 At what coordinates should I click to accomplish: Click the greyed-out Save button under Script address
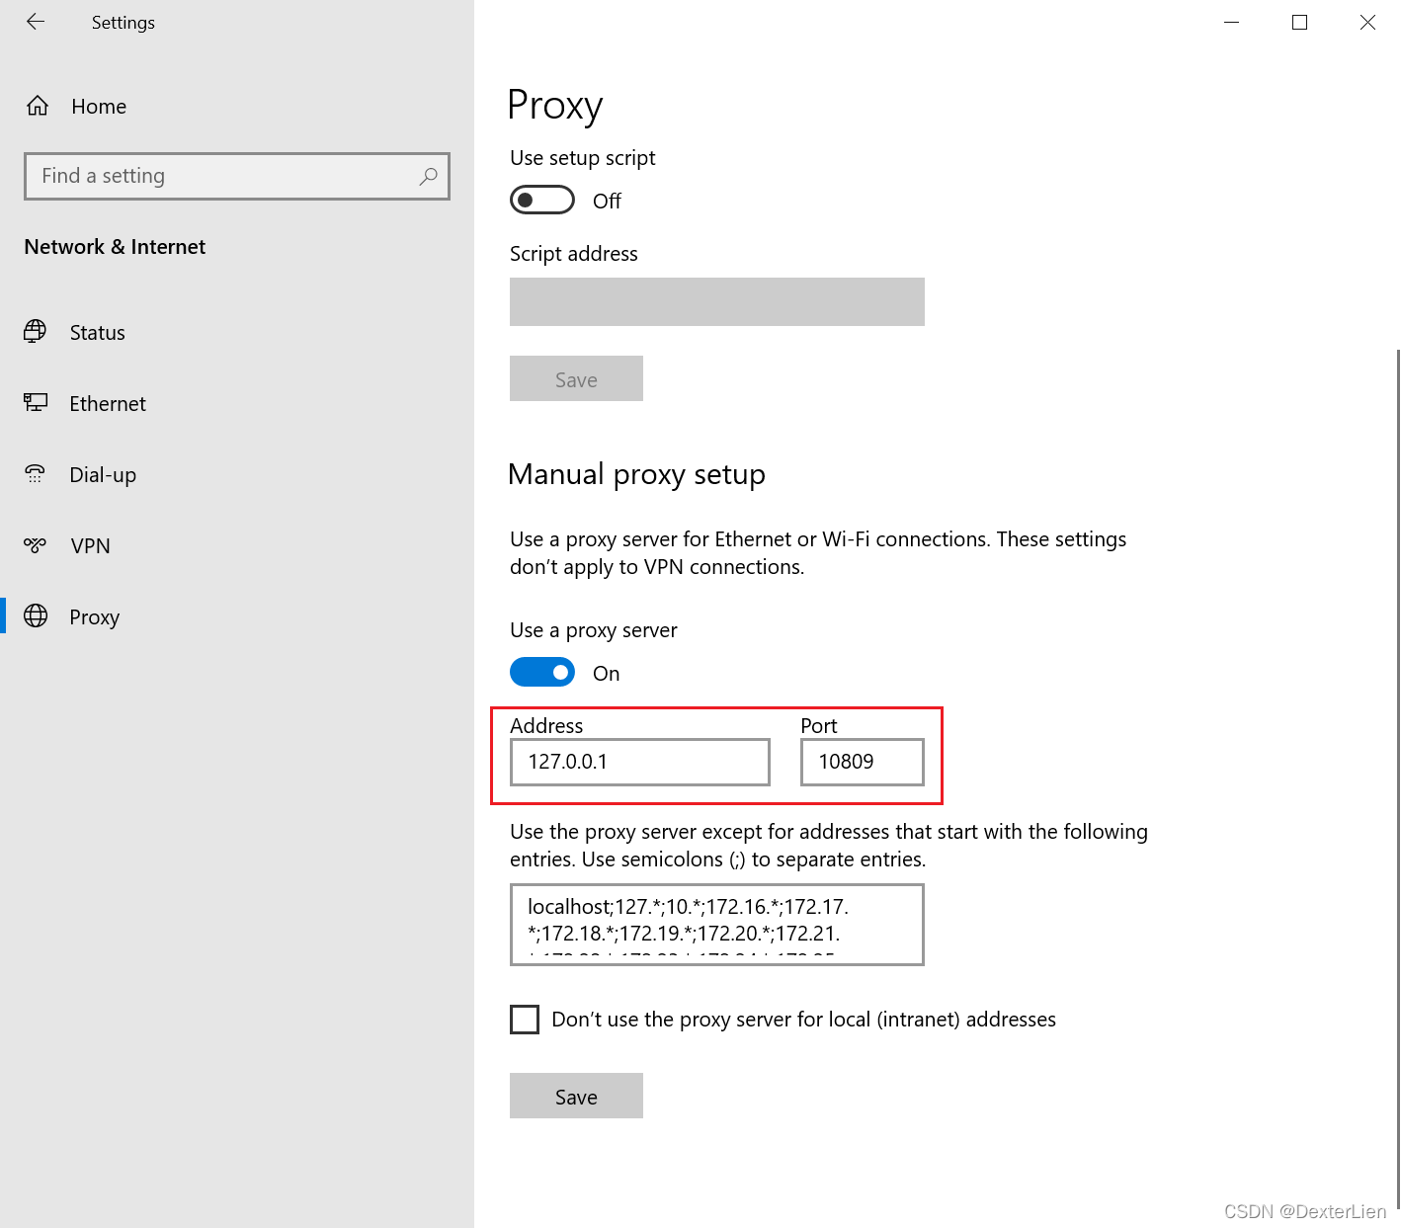point(576,378)
